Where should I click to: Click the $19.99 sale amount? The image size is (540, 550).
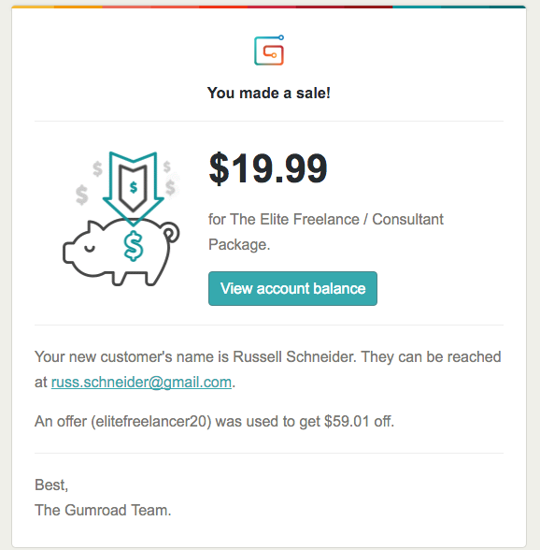click(268, 168)
